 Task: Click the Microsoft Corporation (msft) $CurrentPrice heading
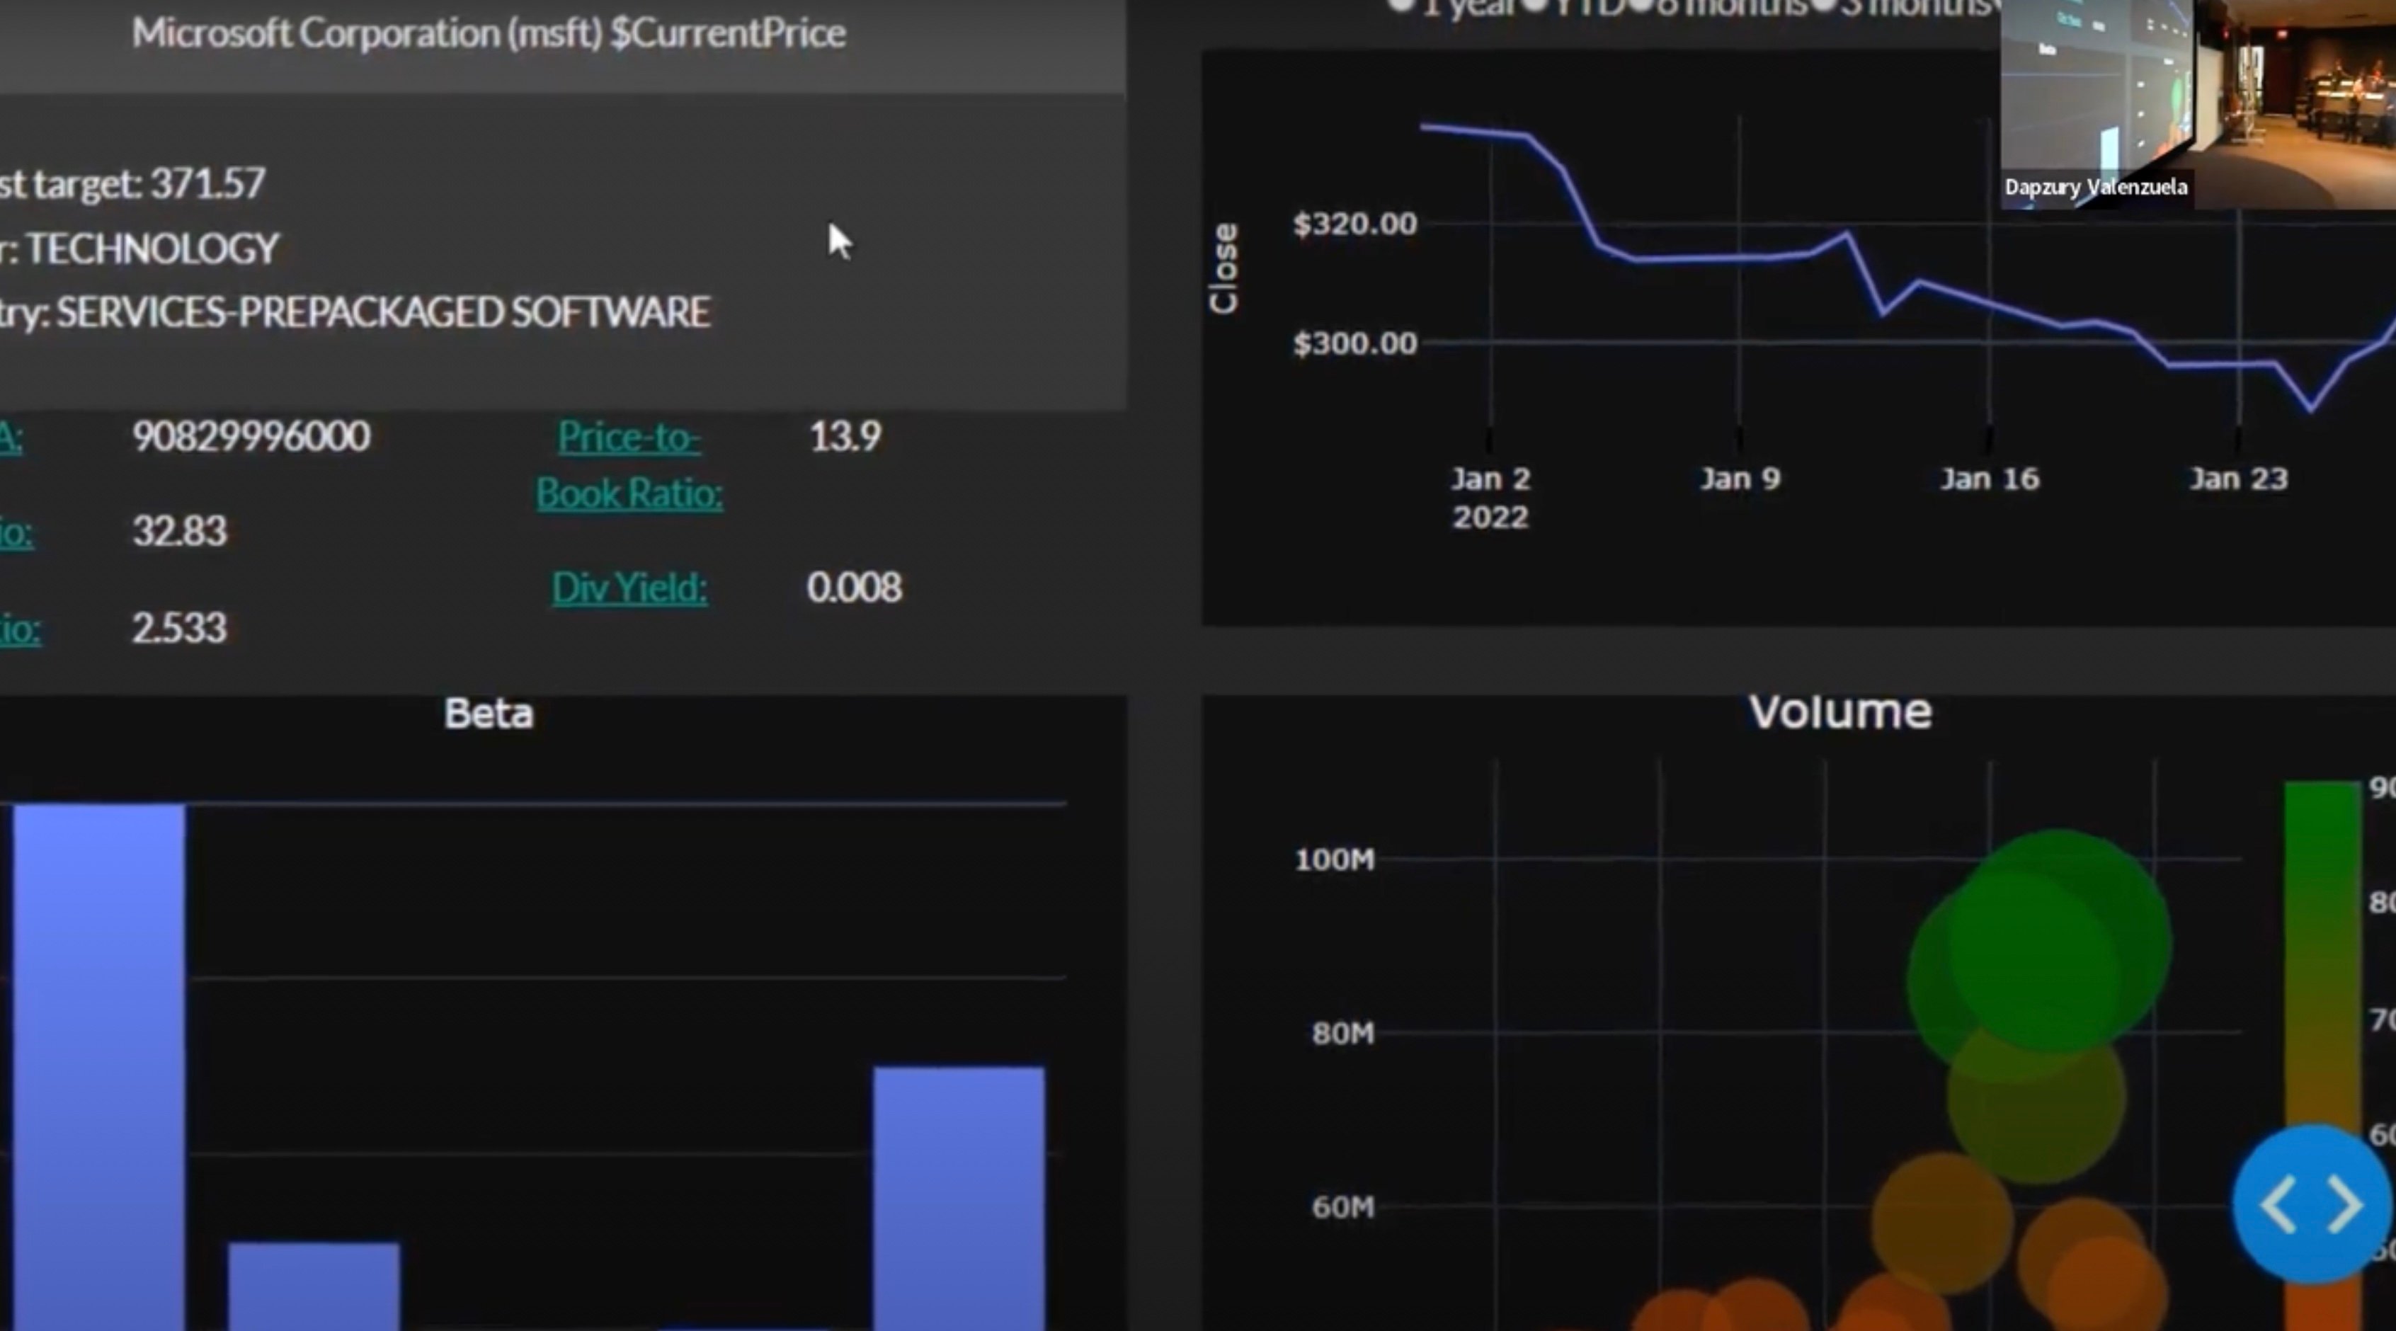(x=489, y=33)
